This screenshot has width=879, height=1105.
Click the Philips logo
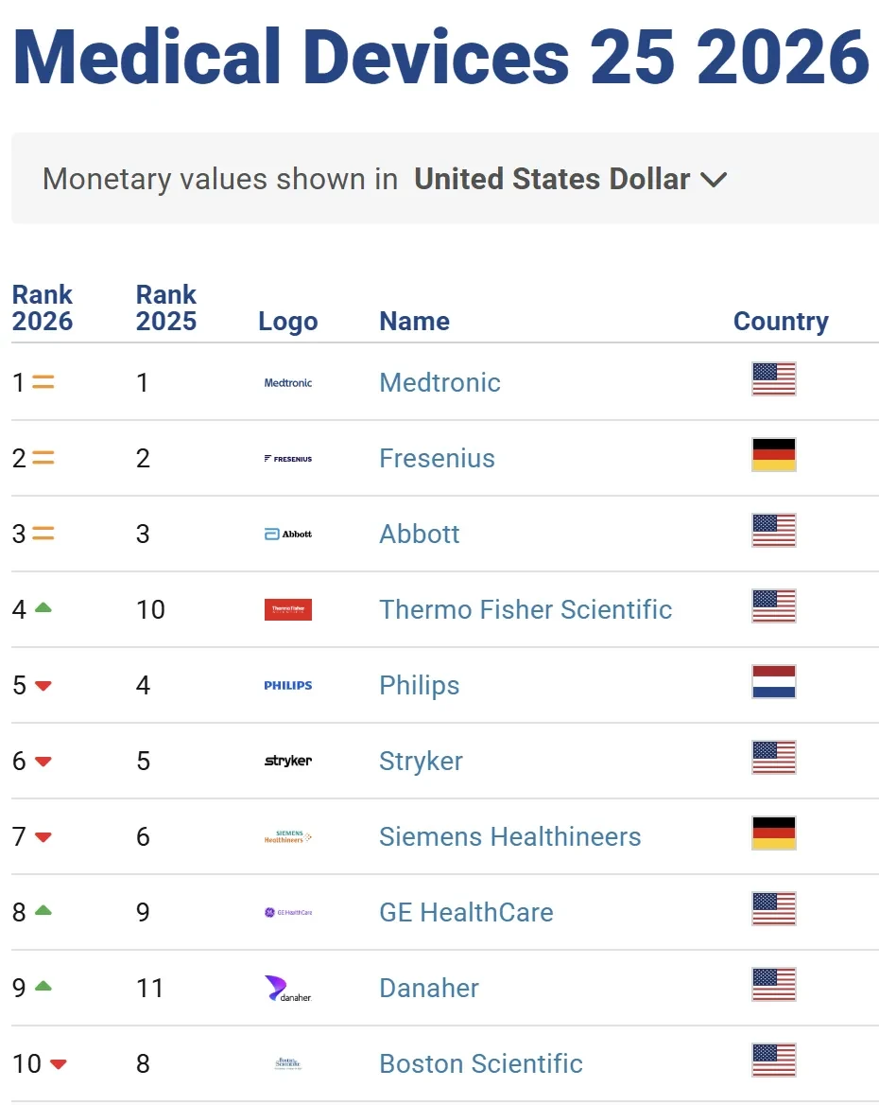point(288,685)
